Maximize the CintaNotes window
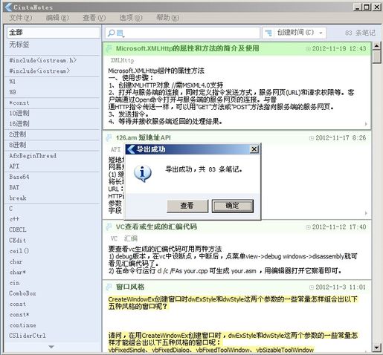Viewport: 383px width, 355px height. 367,7
